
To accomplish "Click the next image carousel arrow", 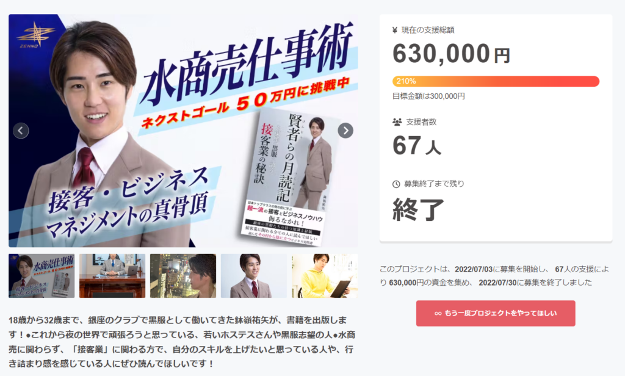I will (345, 131).
